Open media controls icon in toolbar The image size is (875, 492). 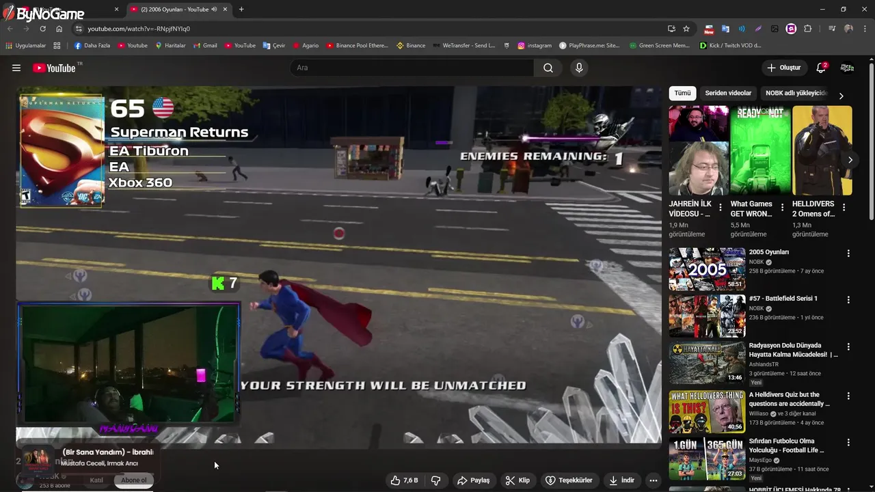[832, 29]
